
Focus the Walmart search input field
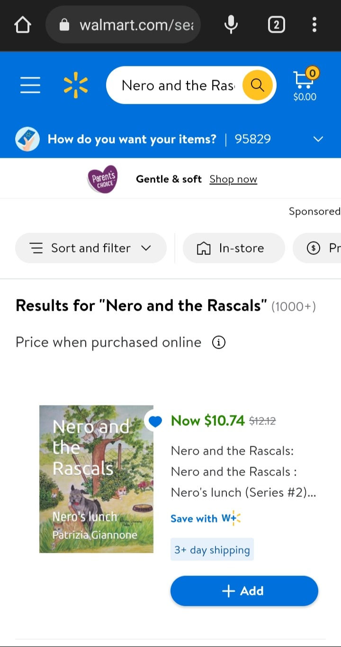(x=178, y=85)
